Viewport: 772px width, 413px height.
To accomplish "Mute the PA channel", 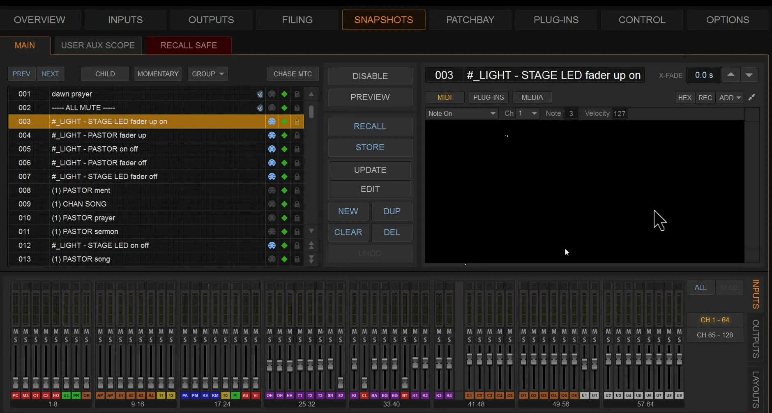I will tap(185, 331).
